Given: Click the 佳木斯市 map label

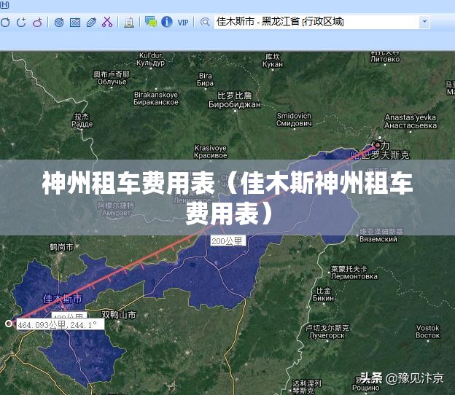Looking at the screenshot, I should coord(63,299).
